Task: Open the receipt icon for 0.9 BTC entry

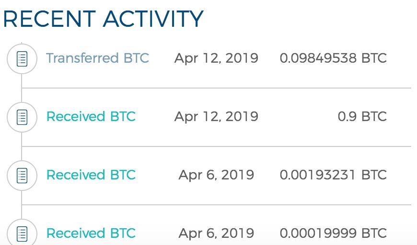Action: (x=22, y=117)
